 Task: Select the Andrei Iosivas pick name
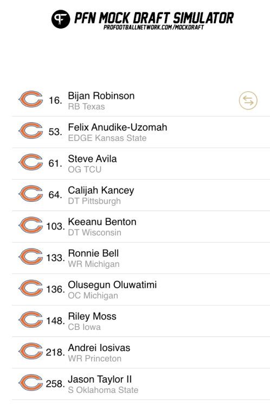pyautogui.click(x=99, y=347)
